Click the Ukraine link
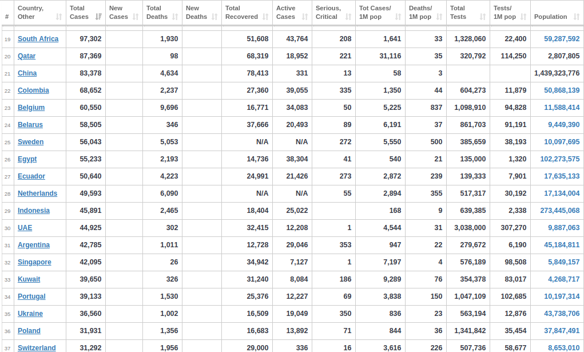The height and width of the screenshot is (352, 584). click(x=30, y=313)
